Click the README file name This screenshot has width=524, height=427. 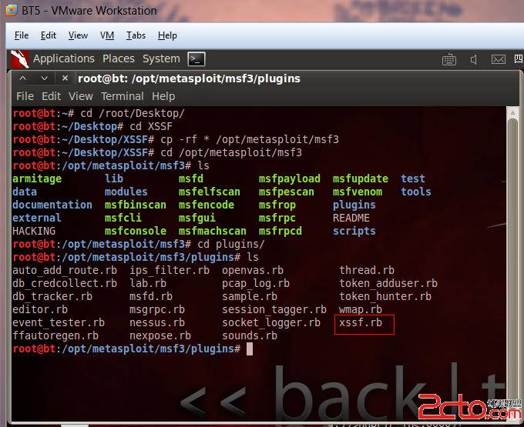[x=351, y=218]
